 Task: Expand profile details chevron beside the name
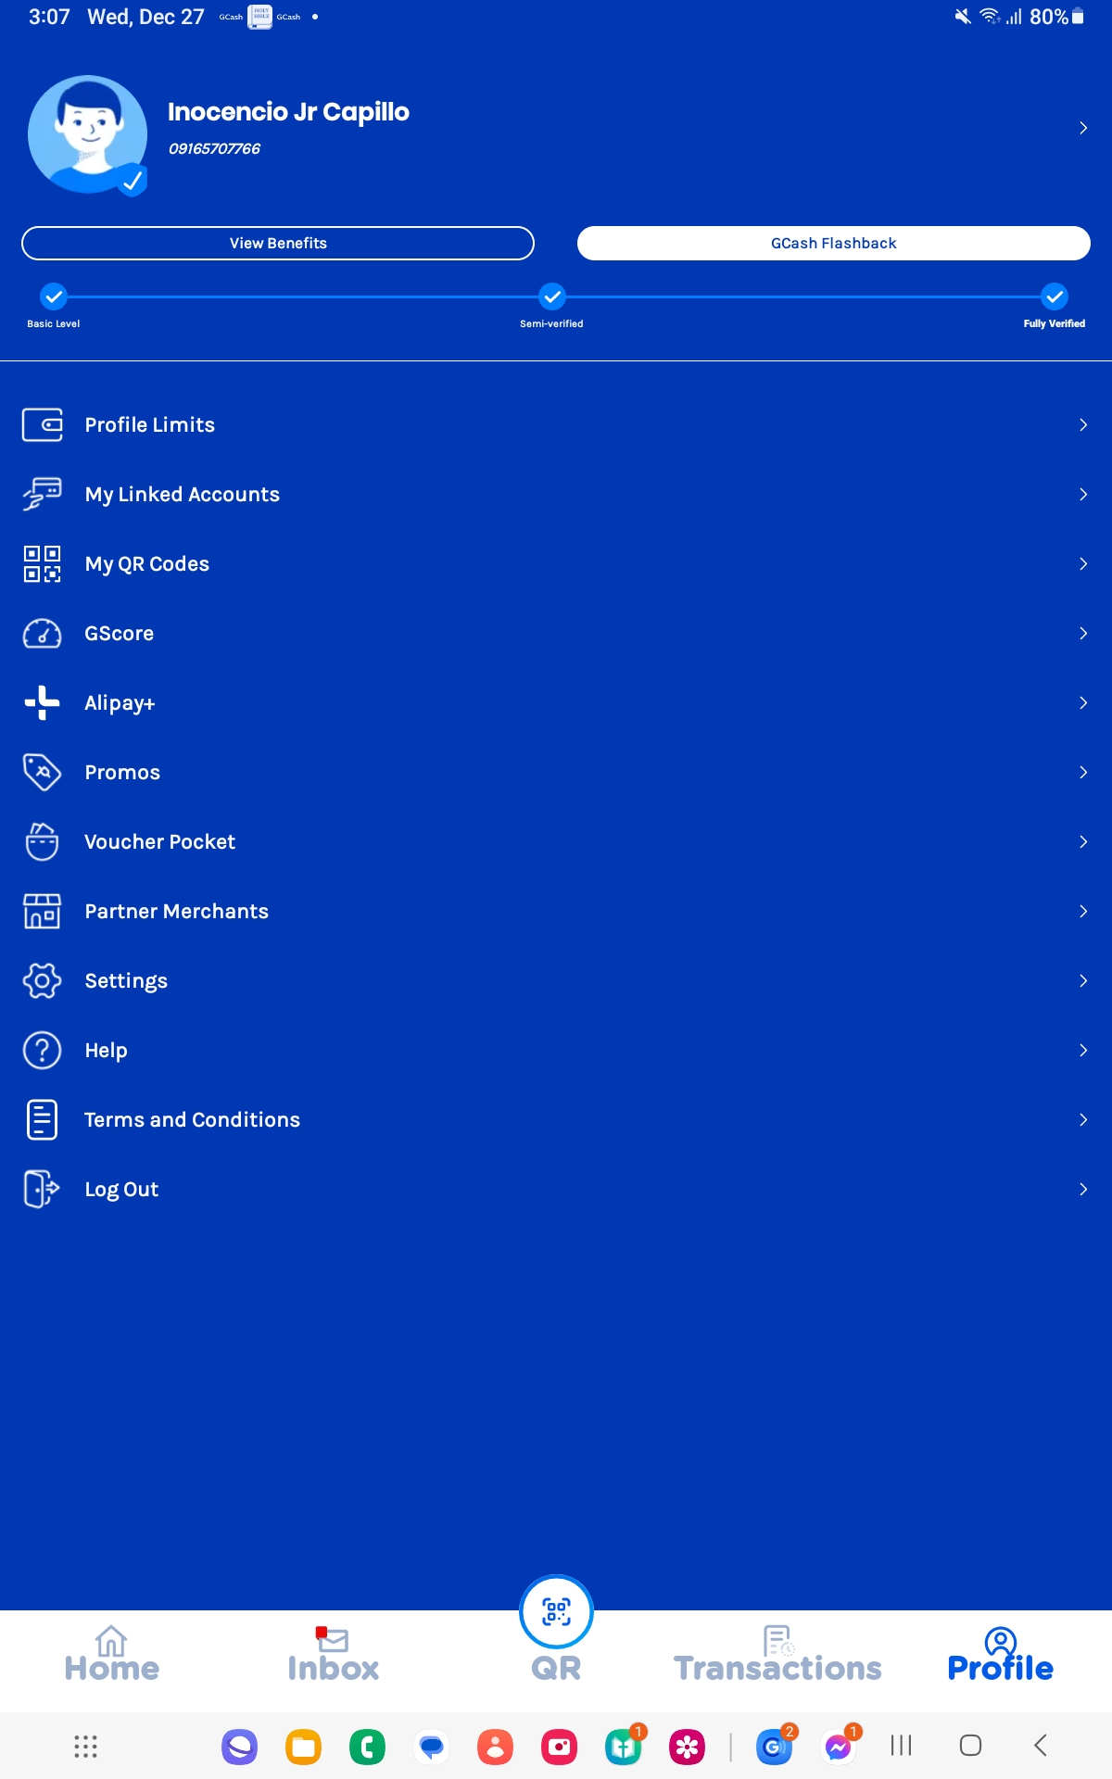pyautogui.click(x=1082, y=129)
